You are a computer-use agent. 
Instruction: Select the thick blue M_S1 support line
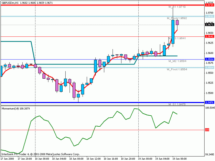pos(103,102)
